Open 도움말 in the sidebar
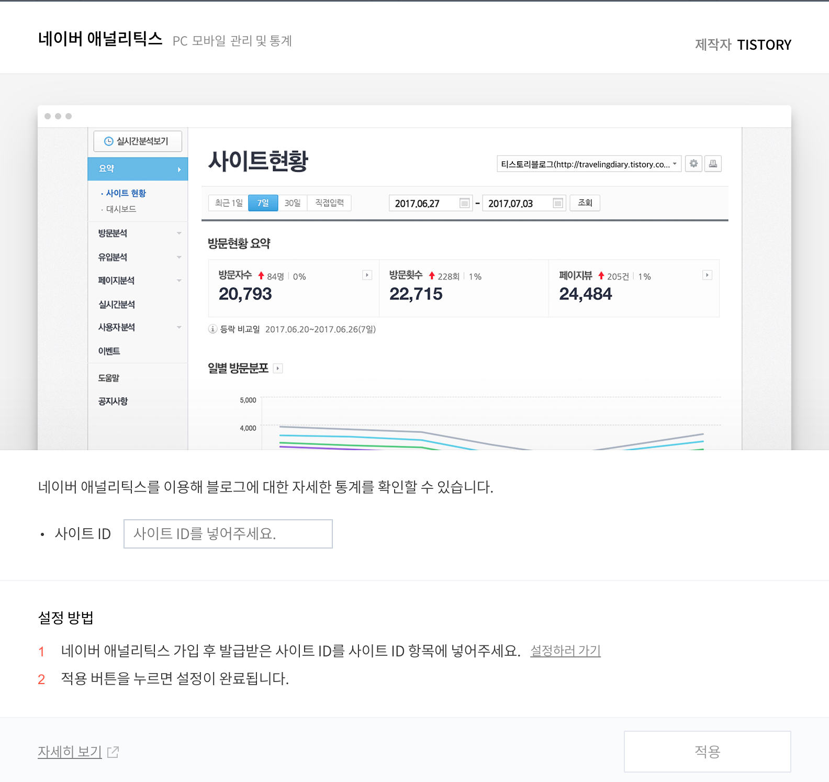 [108, 378]
